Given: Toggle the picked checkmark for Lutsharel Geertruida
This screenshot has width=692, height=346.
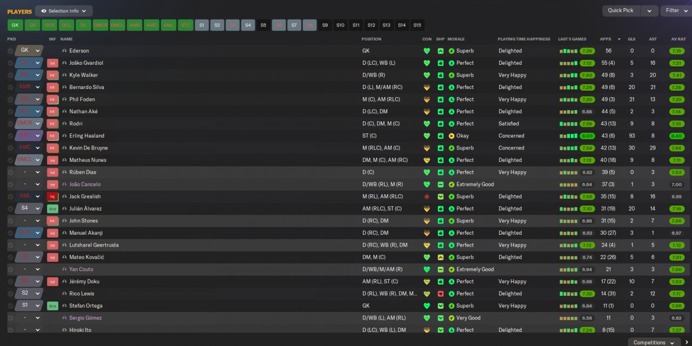Looking at the screenshot, I should coord(10,245).
